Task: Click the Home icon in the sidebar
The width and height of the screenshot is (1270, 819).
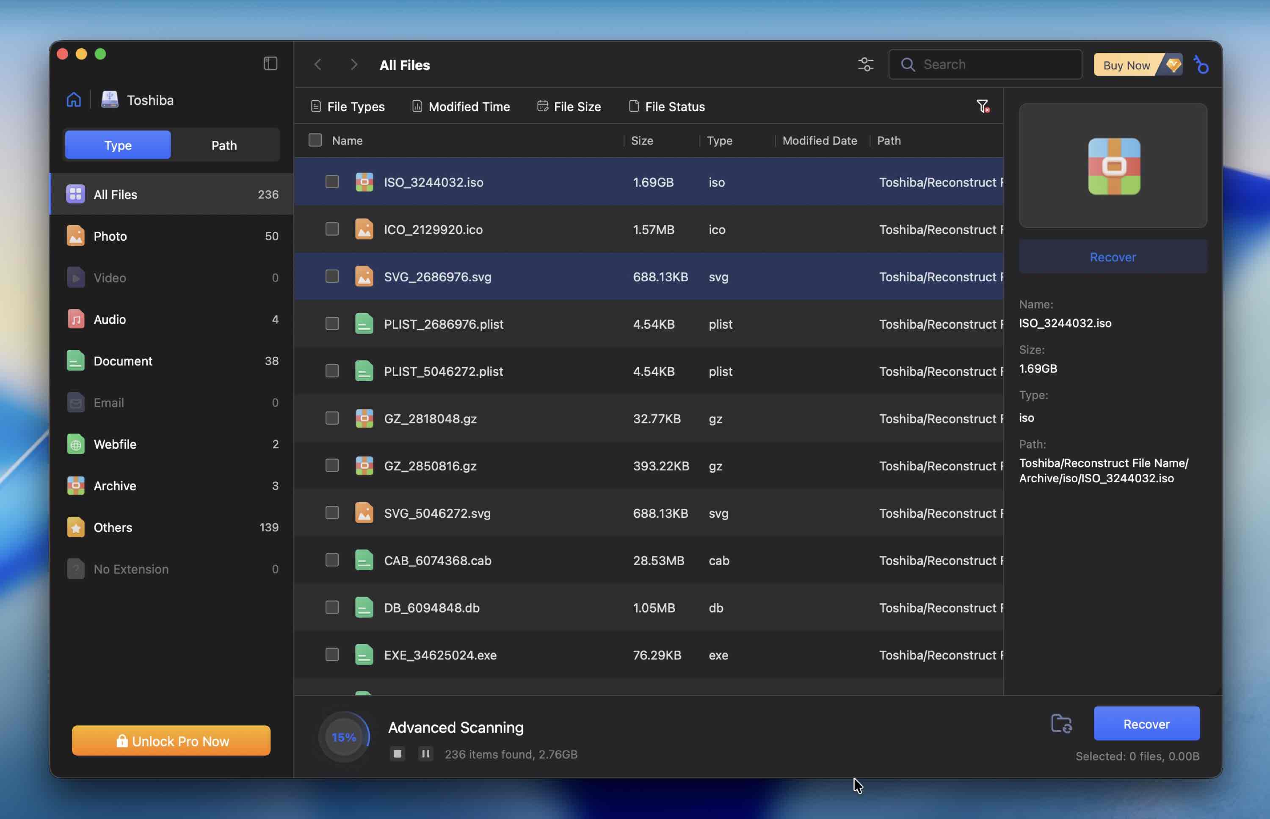Action: pyautogui.click(x=73, y=99)
